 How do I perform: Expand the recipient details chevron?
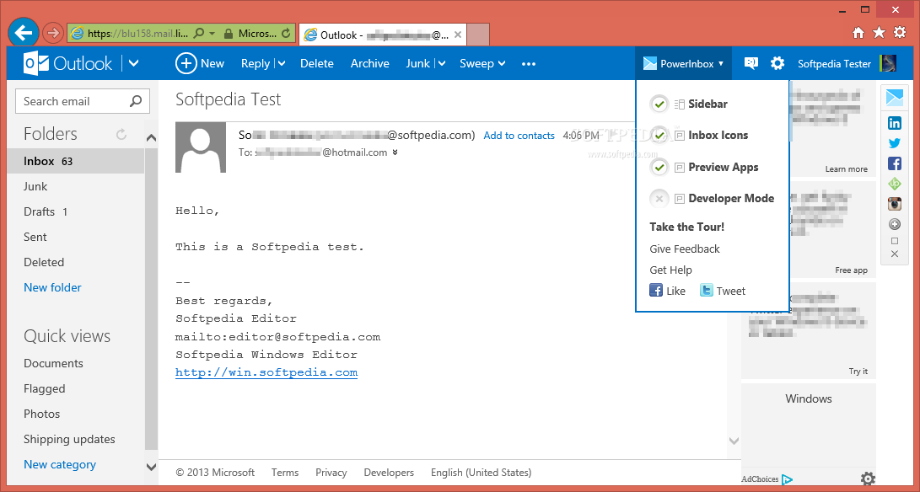click(395, 152)
